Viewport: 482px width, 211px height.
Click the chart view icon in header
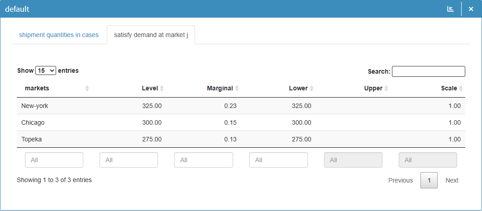(450, 9)
